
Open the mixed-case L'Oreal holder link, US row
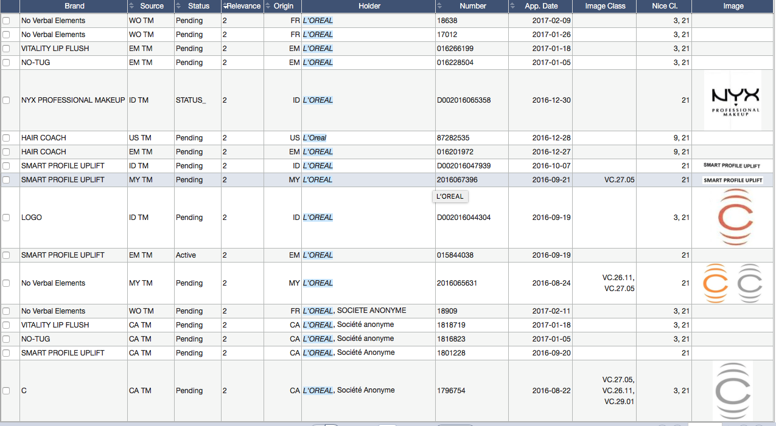(314, 138)
